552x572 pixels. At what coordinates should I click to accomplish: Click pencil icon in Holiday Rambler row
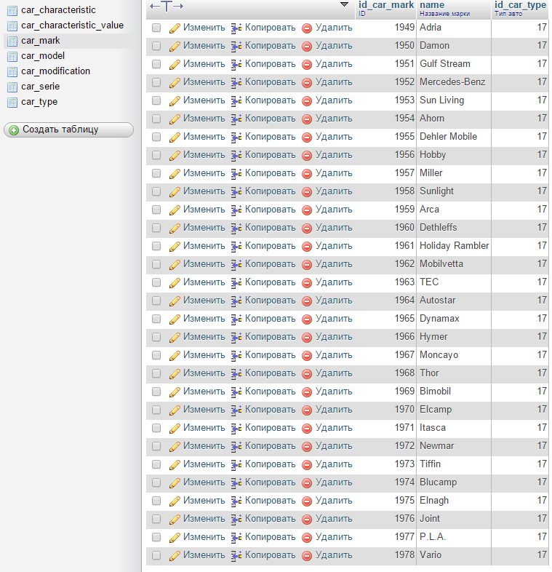point(175,247)
